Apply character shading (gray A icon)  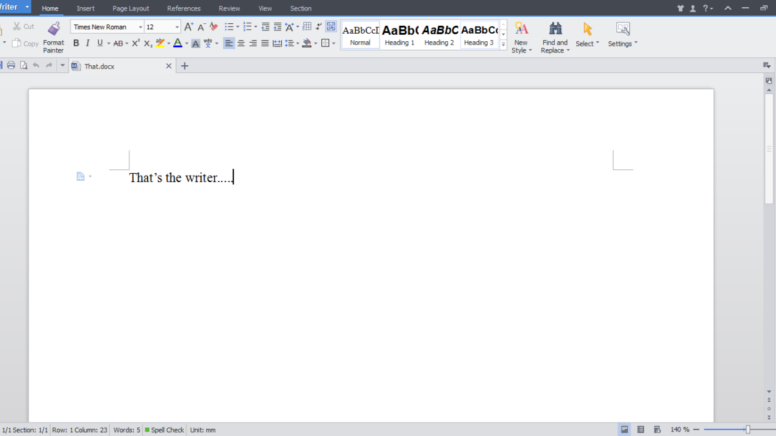[x=195, y=43]
